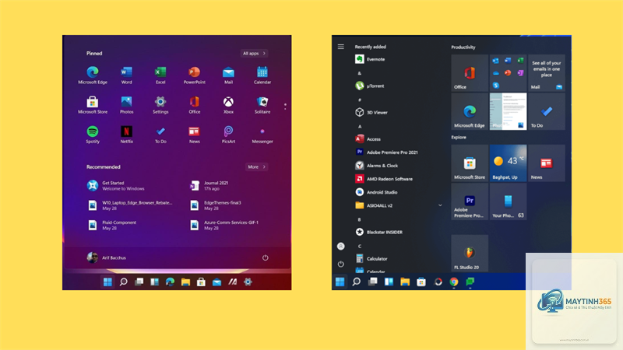Open the To Do tile

click(547, 111)
